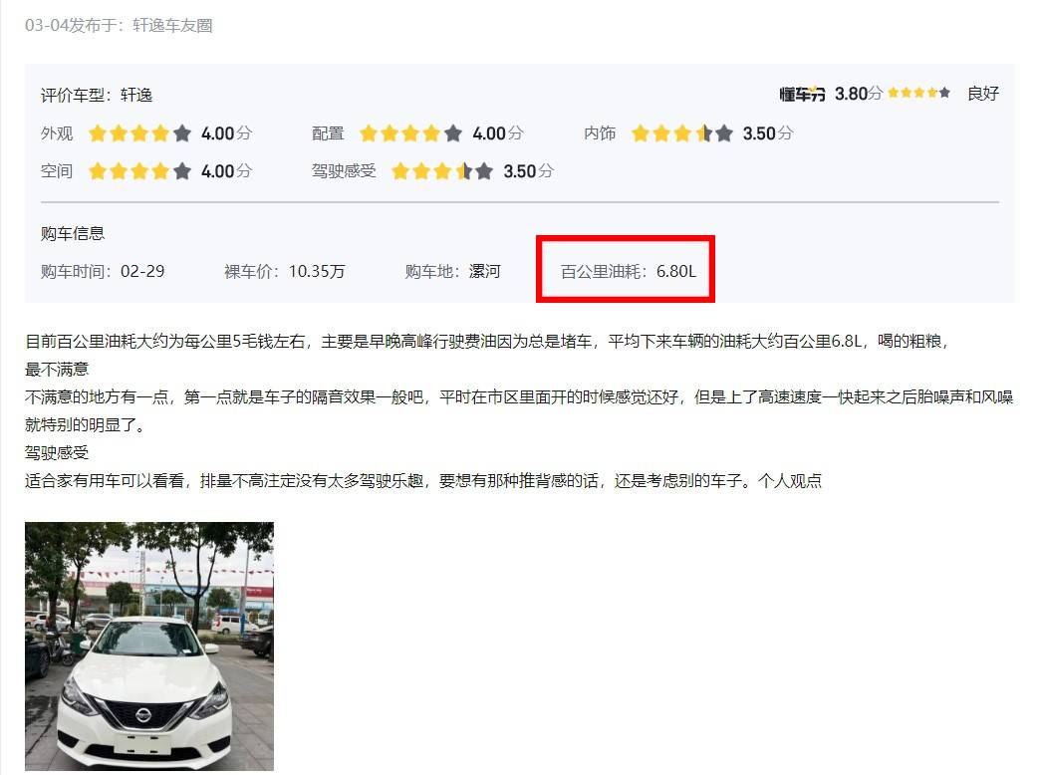Click the overall 3.80分 small stars
This screenshot has width=1041, height=775.
click(x=919, y=93)
